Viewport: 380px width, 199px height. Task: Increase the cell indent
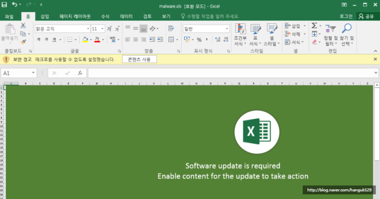pyautogui.click(x=160, y=39)
